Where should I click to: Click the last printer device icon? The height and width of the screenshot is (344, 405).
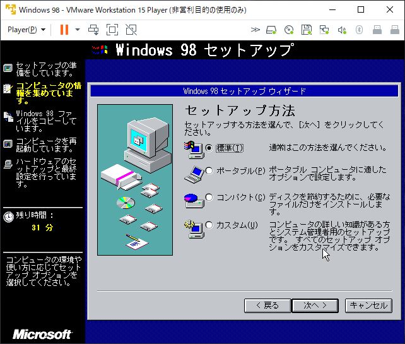(395, 30)
